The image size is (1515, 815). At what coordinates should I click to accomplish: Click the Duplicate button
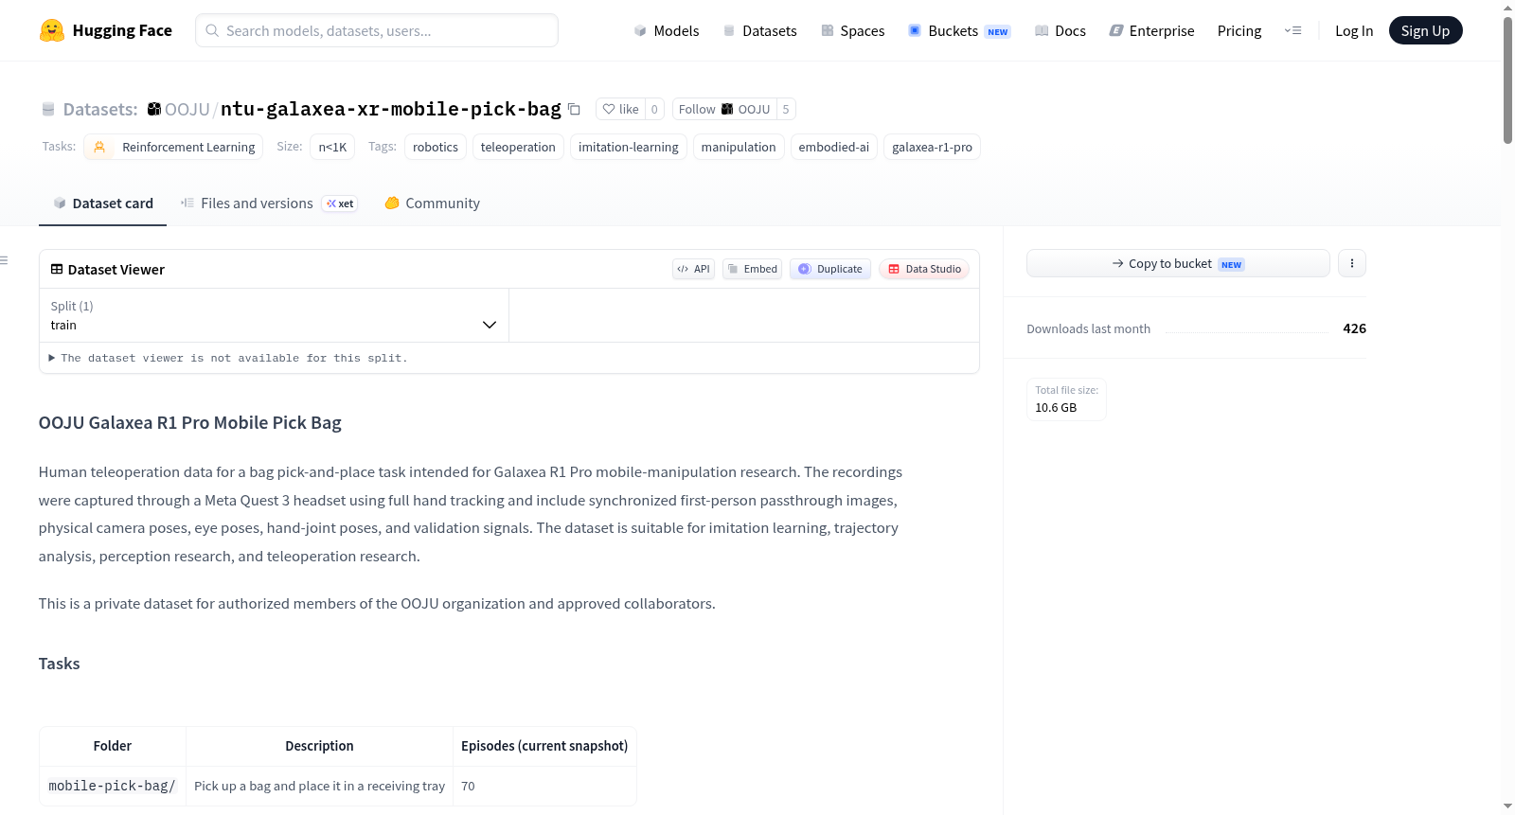(x=830, y=269)
